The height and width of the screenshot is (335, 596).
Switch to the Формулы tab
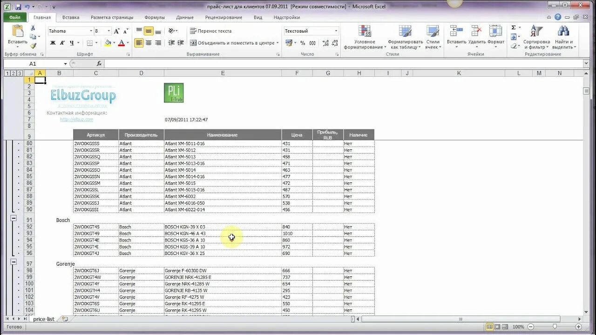155,17
